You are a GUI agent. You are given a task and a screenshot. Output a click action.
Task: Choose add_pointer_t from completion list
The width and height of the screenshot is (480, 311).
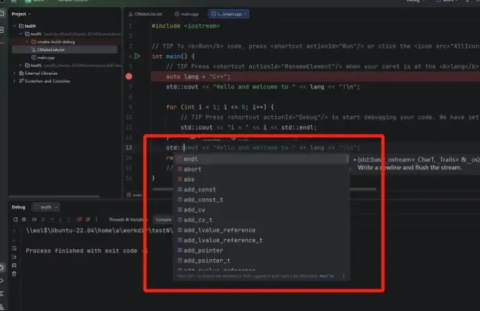[x=262, y=260]
